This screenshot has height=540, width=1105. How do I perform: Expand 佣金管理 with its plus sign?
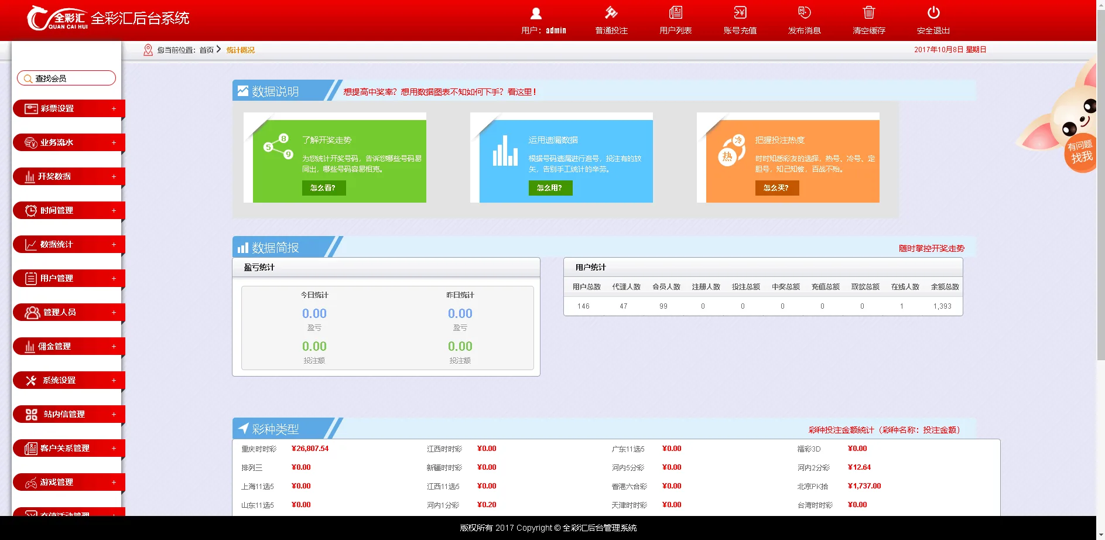click(114, 346)
